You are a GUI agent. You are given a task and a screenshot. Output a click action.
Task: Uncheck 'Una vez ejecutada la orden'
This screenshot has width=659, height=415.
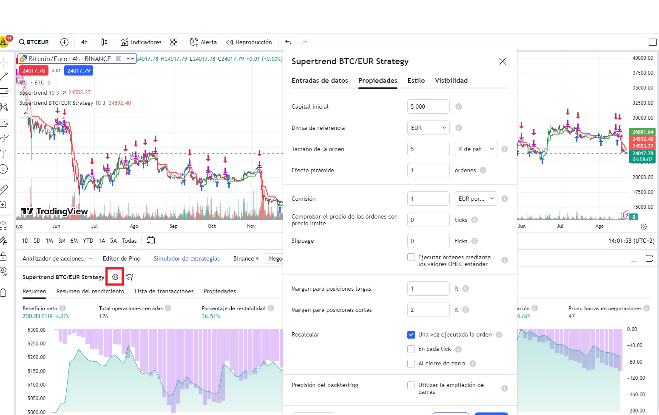(411, 334)
